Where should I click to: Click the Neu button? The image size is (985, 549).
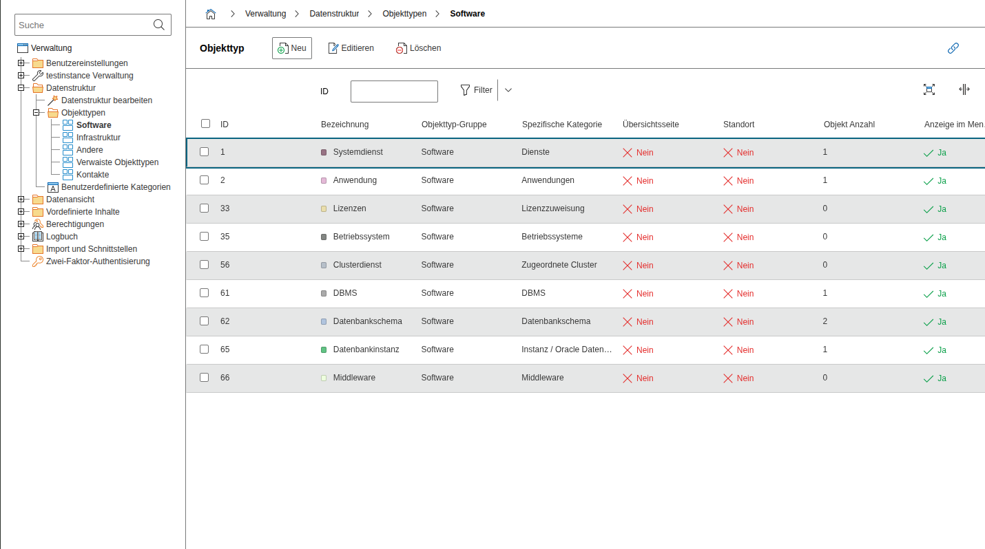[291, 48]
